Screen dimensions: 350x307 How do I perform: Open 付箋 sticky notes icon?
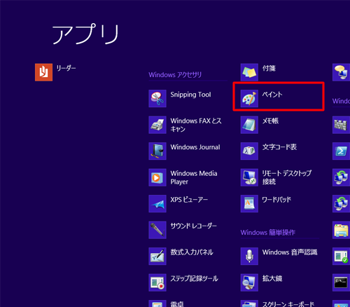click(249, 72)
